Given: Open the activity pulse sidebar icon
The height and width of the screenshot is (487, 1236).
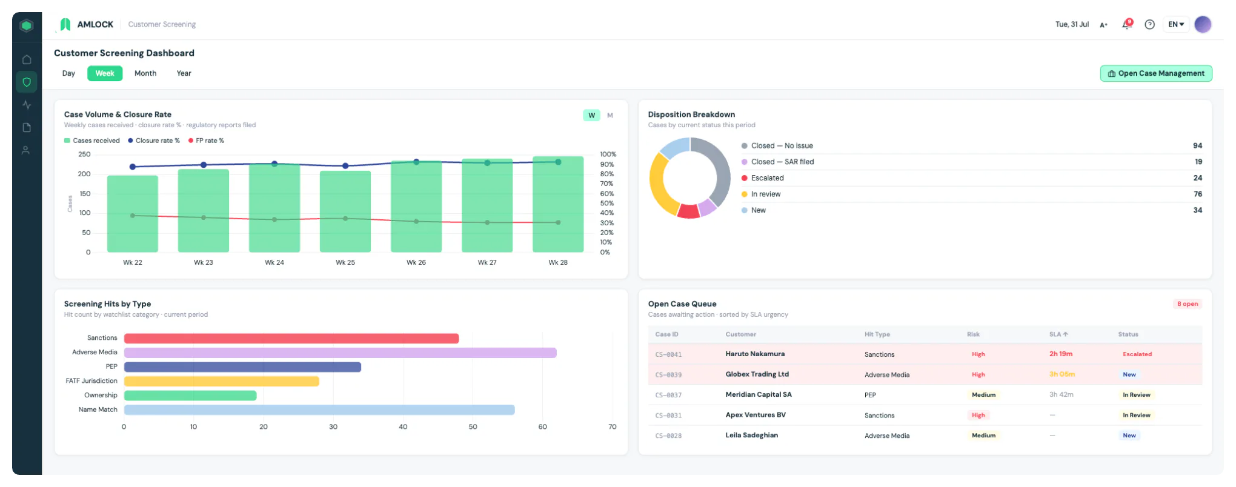Looking at the screenshot, I should click(27, 105).
